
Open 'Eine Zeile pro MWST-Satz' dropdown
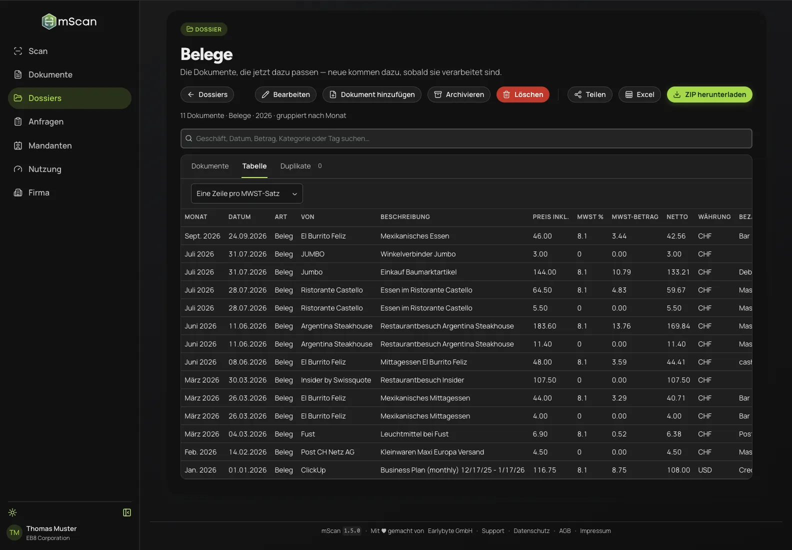coord(247,193)
